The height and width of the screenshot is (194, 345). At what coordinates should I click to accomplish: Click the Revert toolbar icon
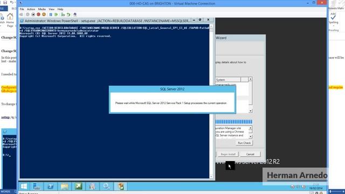[68, 15]
